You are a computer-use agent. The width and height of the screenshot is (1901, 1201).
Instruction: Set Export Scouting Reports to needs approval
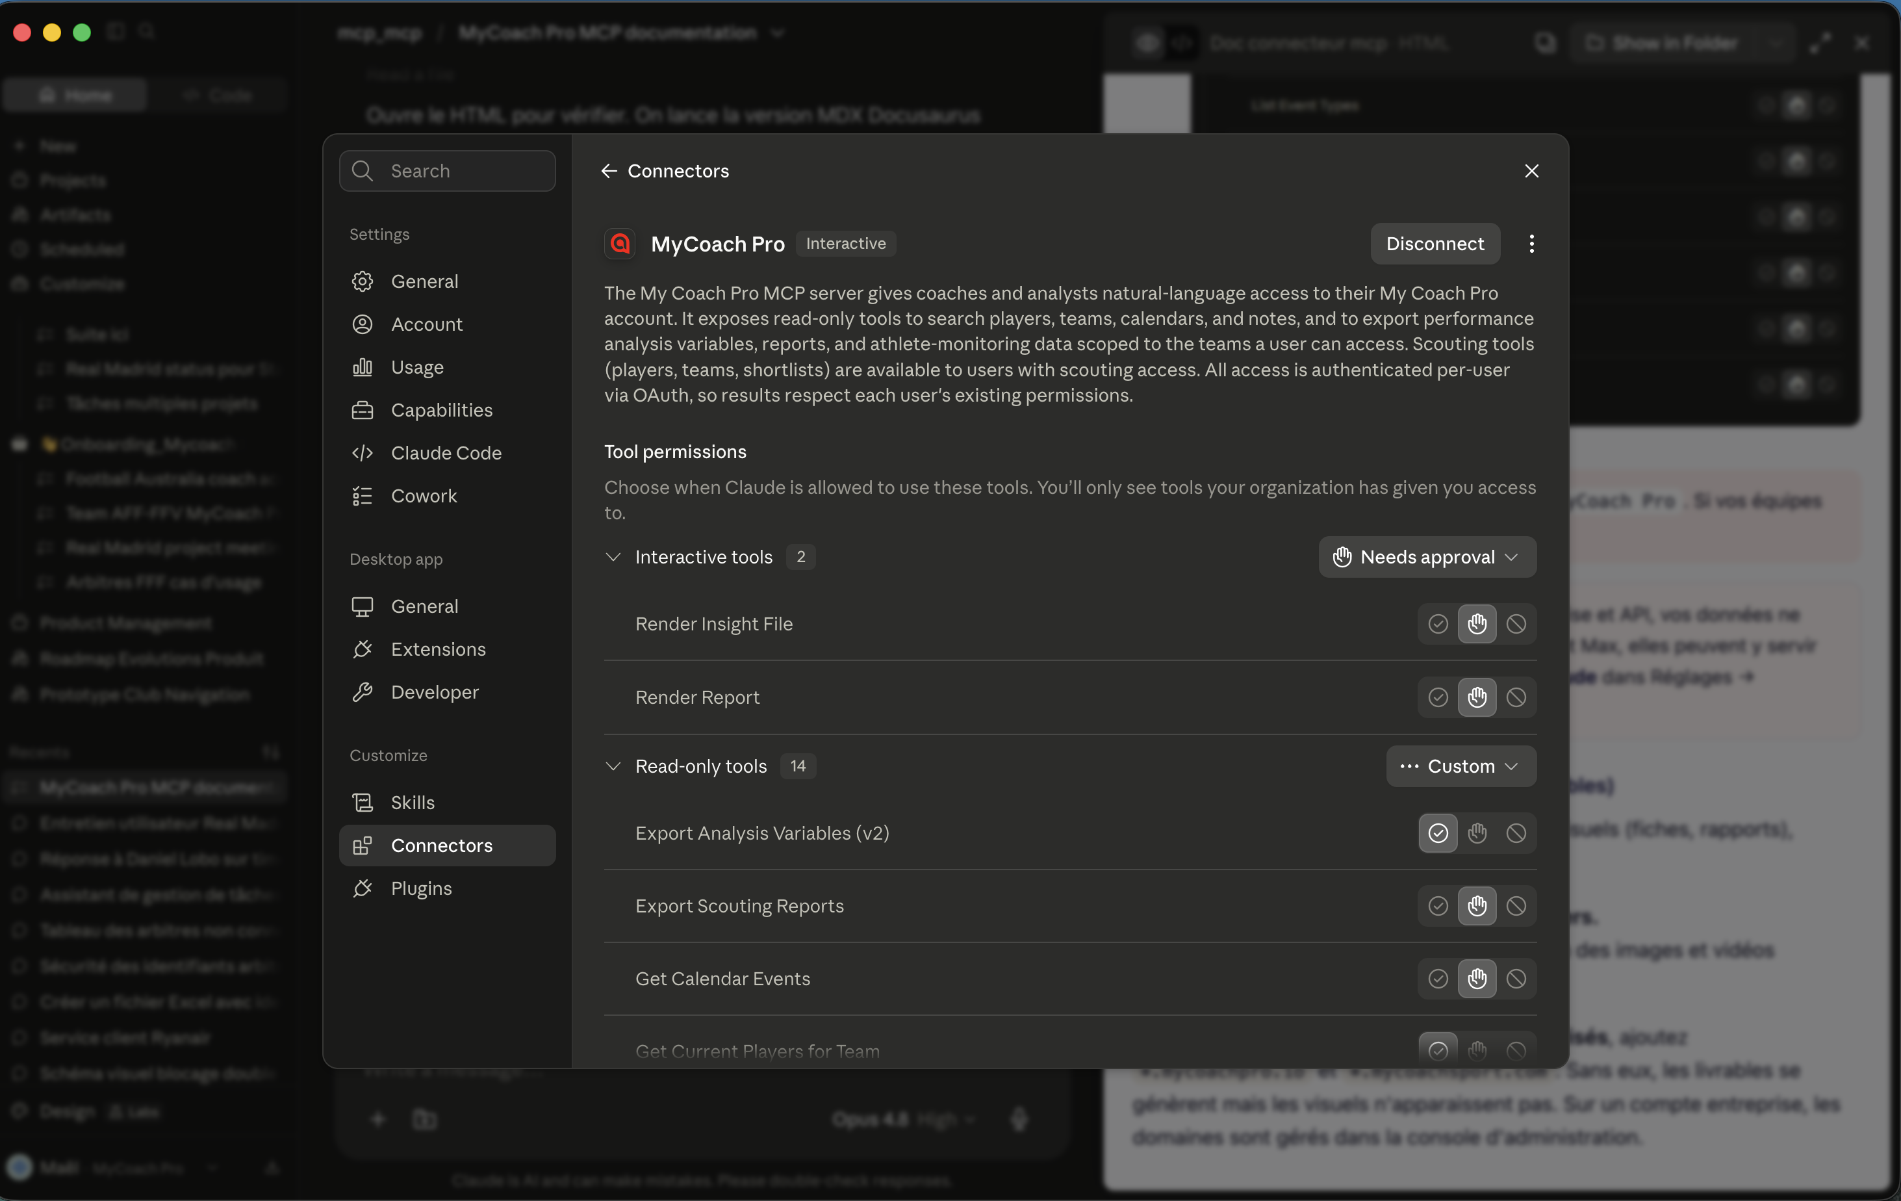[1476, 906]
